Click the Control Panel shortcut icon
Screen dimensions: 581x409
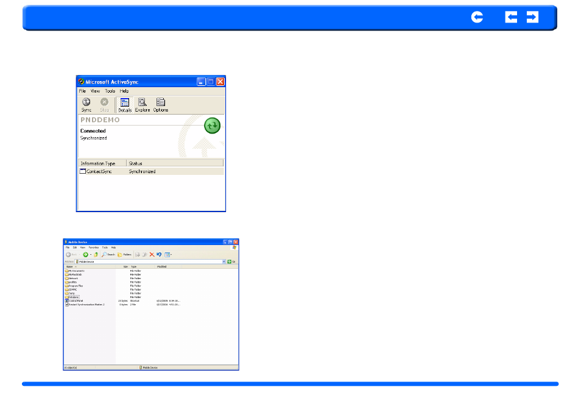tap(67, 301)
